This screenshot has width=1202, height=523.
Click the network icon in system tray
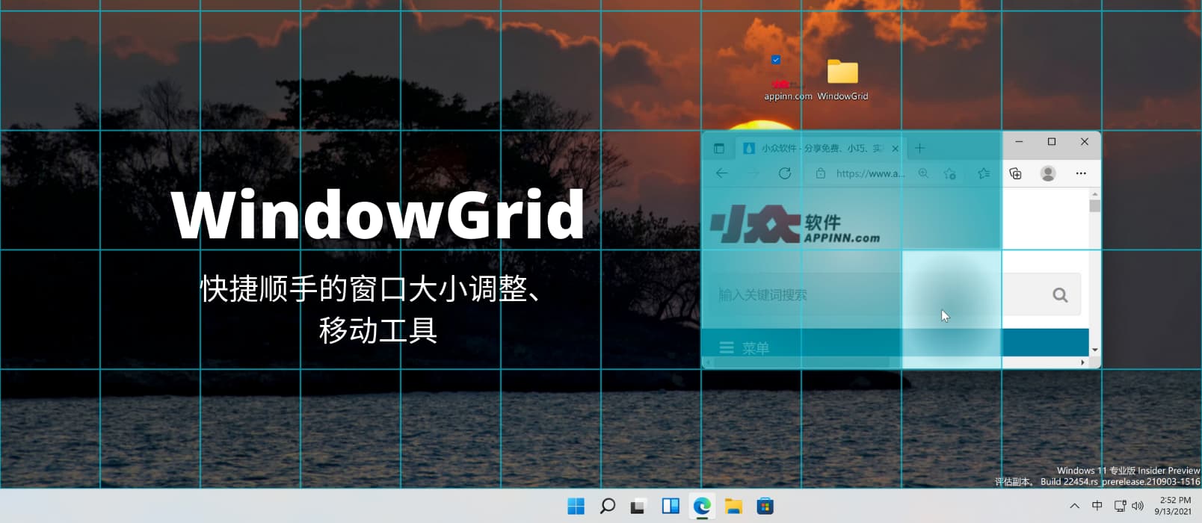pos(1120,506)
